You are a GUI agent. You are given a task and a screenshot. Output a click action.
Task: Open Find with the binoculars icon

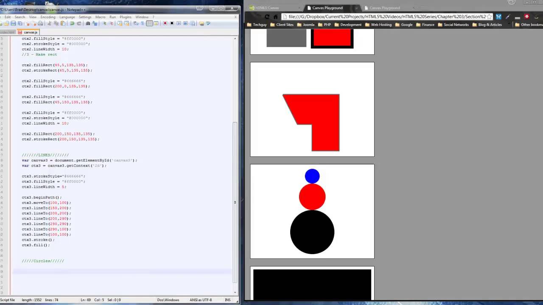coord(88,23)
